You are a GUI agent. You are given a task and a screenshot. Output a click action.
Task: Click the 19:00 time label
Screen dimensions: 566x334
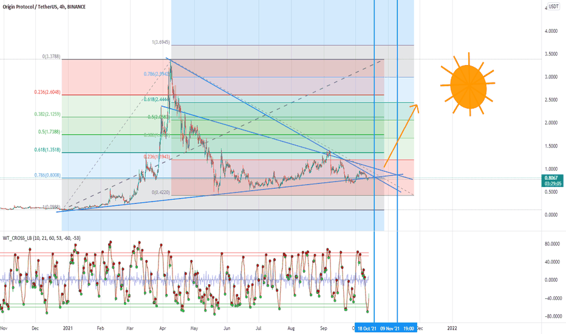pyautogui.click(x=409, y=328)
